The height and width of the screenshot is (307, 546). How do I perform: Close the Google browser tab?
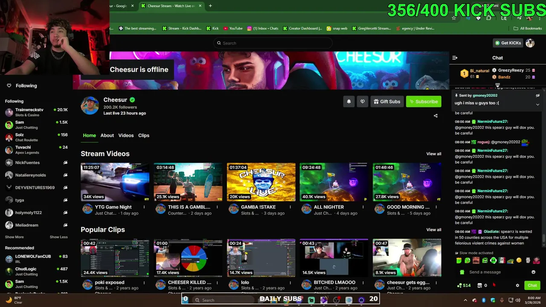point(132,6)
